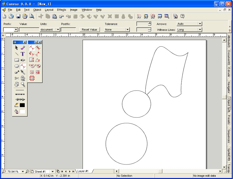Select the Hand pan tool
The image size is (233, 179).
click(x=17, y=84)
